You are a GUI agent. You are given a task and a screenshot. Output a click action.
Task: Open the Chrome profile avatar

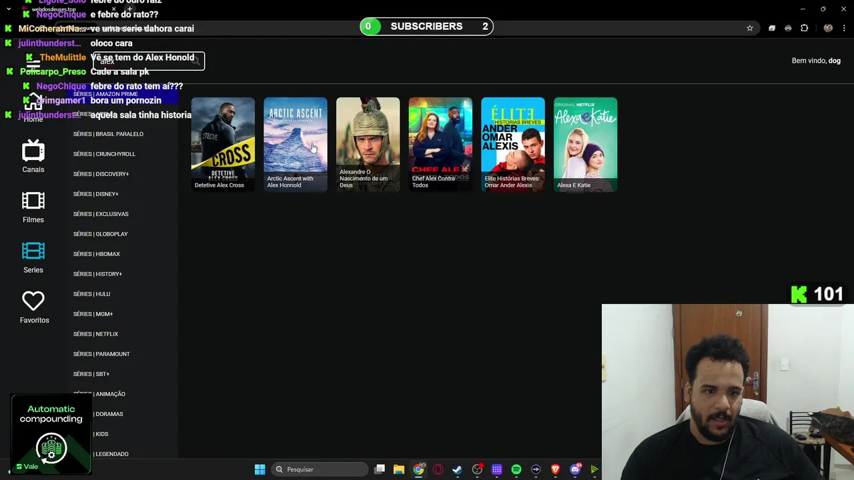tap(828, 28)
